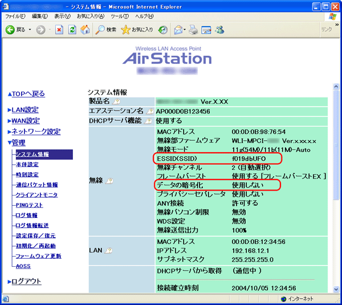Click the Refresh page icon
This screenshot has height=305, width=342.
click(72, 30)
